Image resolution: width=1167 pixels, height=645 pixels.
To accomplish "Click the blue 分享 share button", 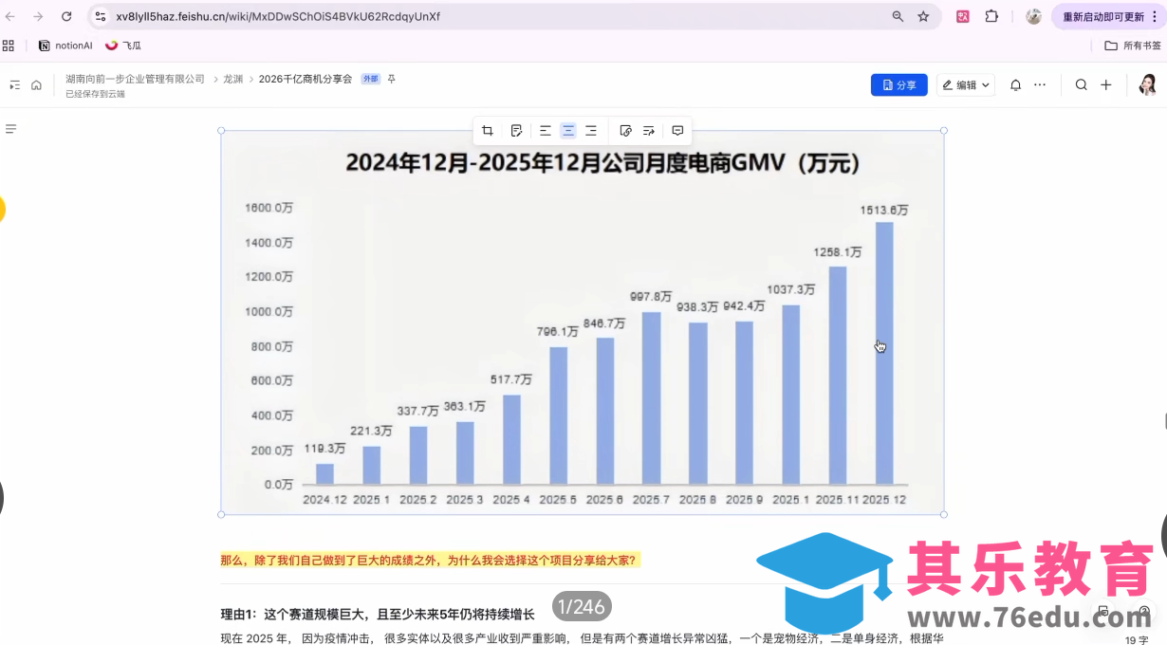I will [898, 84].
